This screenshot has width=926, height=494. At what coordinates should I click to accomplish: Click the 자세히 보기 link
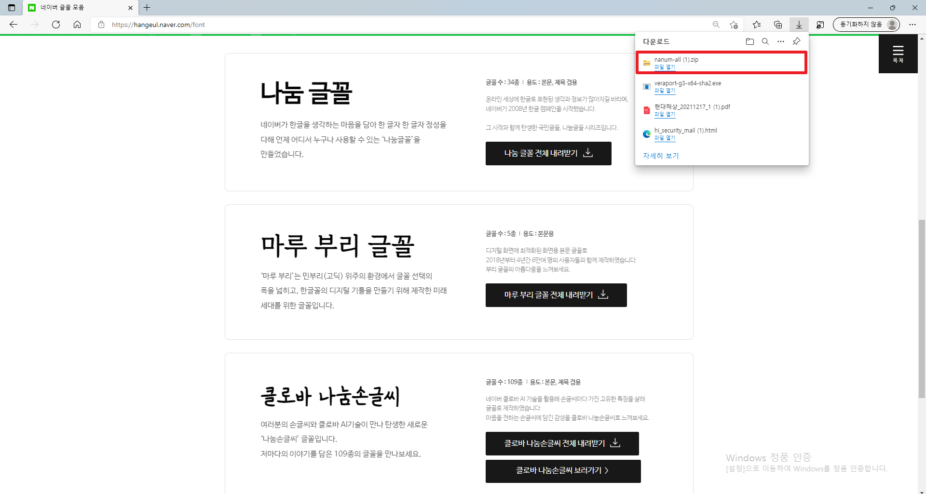point(661,156)
